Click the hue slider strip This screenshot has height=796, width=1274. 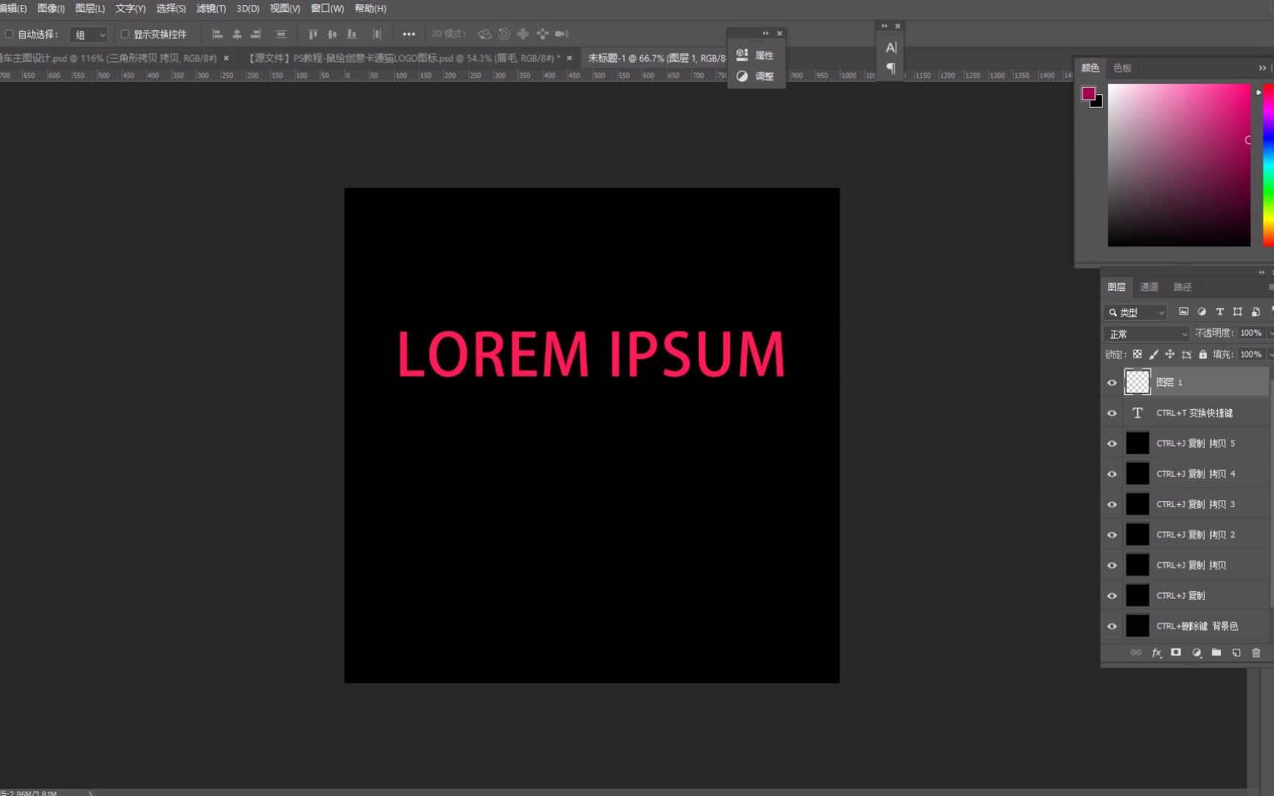(x=1268, y=165)
